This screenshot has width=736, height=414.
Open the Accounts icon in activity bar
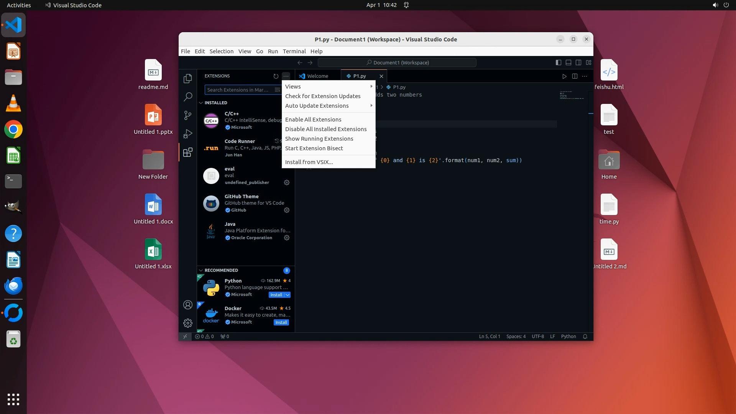(187, 305)
